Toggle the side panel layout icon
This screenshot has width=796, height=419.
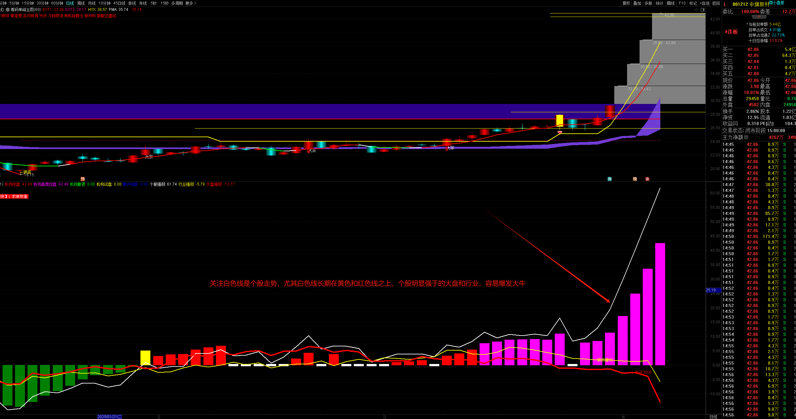703,10
